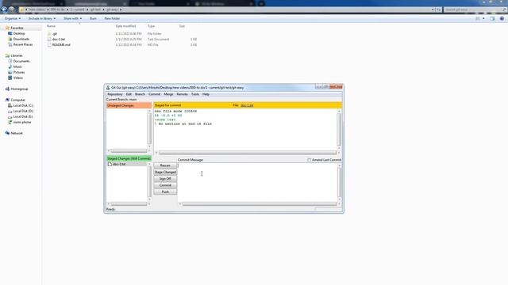
Task: Click the Commit button beside the message box
Action: [165, 185]
